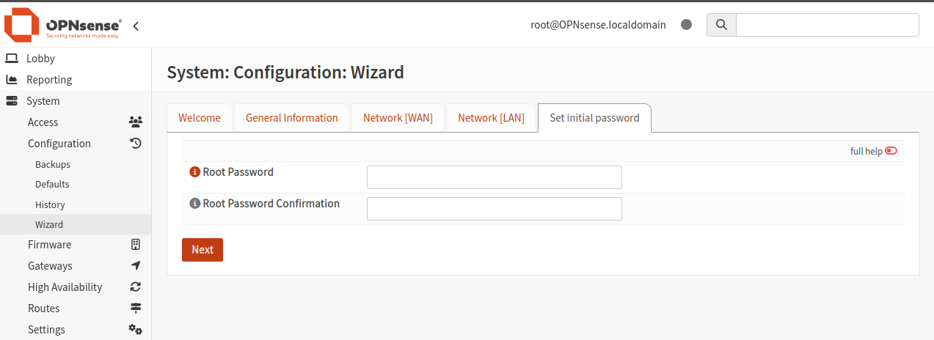Open the General Information tab
This screenshot has height=340, width=934.
pyautogui.click(x=291, y=118)
